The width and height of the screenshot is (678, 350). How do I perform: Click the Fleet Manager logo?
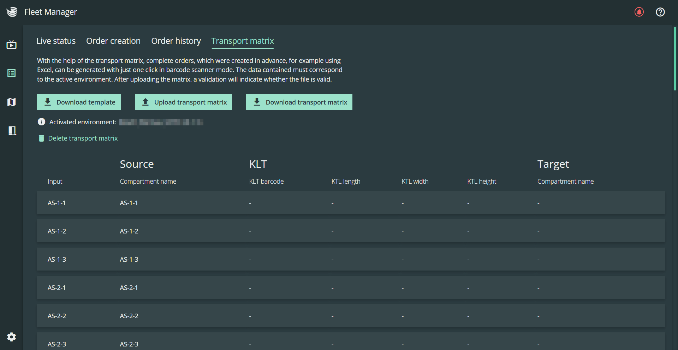point(12,12)
